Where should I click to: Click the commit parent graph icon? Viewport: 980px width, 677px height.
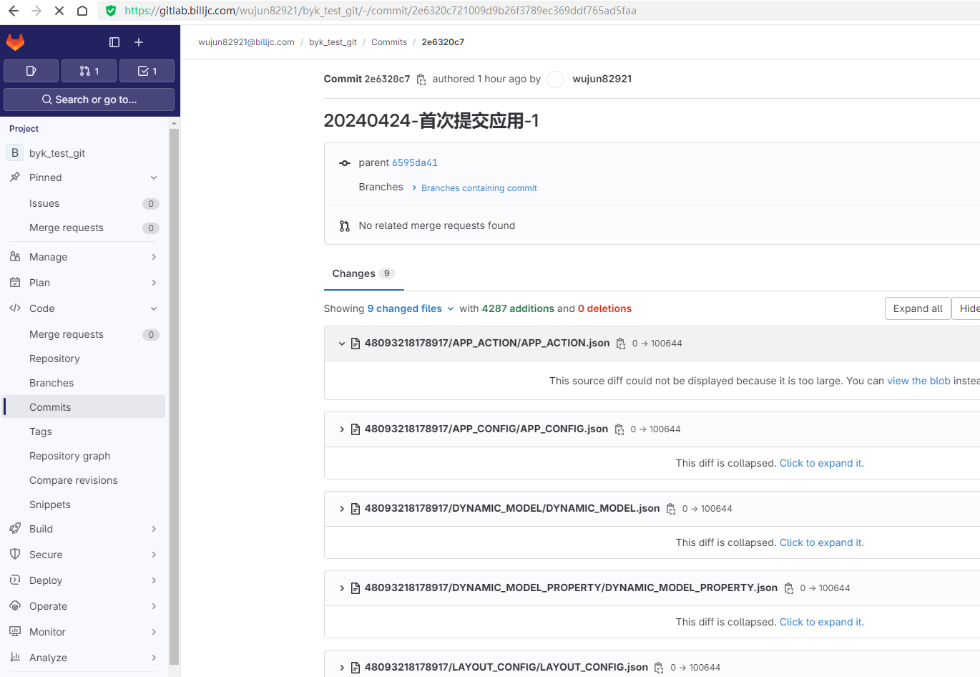click(x=345, y=163)
